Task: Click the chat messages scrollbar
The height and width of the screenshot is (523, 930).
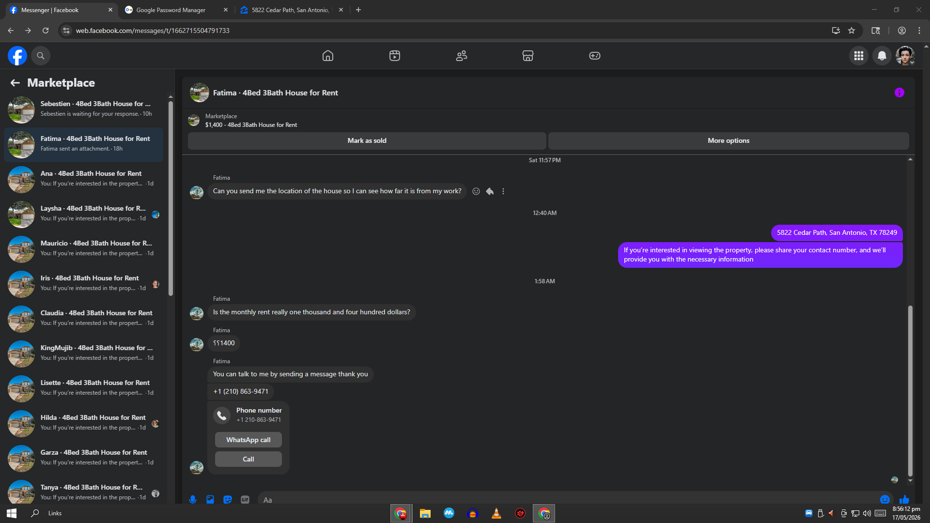Action: (x=910, y=391)
